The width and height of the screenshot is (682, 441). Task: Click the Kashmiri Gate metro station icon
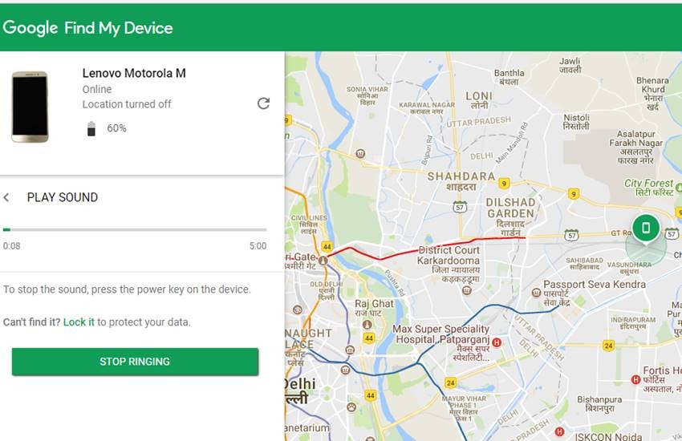(323, 261)
